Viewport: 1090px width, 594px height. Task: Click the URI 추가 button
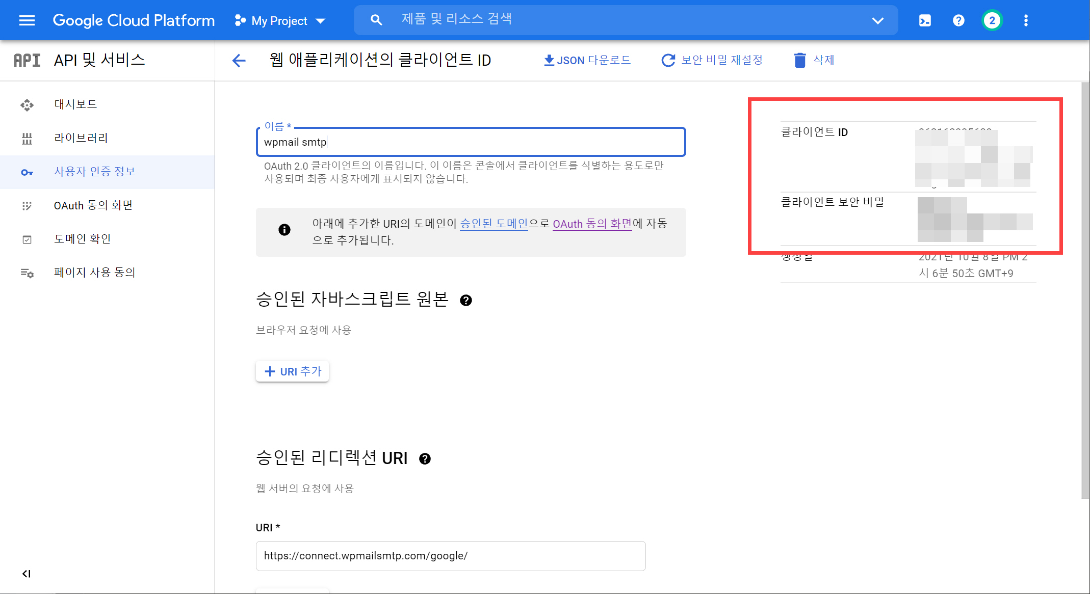click(293, 371)
